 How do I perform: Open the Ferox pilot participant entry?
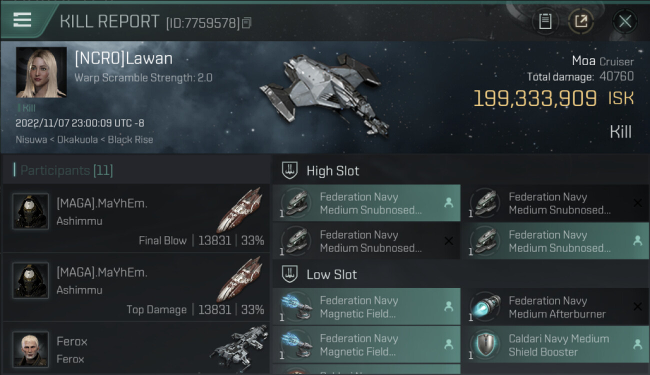point(136,349)
